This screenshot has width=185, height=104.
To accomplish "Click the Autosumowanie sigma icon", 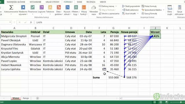I will click(x=11, y=8).
